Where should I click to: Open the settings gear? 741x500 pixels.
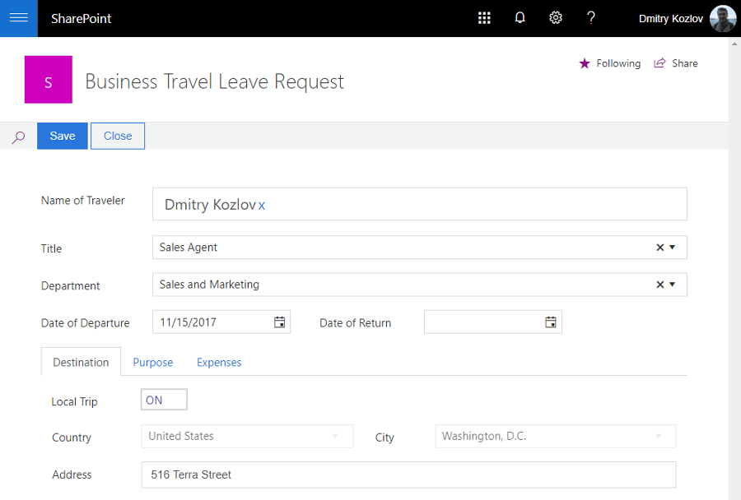pyautogui.click(x=556, y=18)
